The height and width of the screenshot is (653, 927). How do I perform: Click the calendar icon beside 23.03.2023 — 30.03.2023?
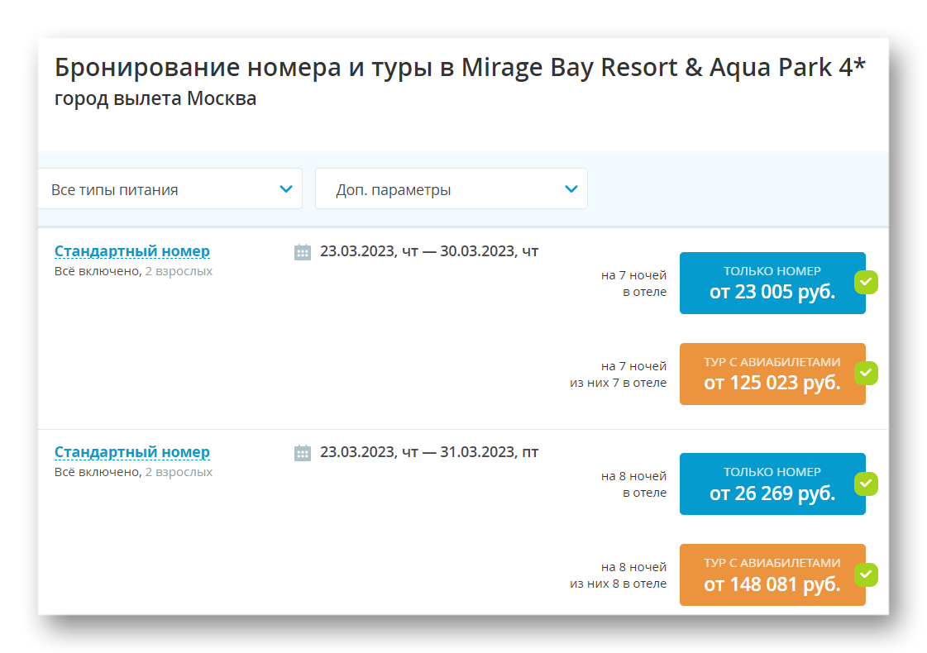pos(303,252)
